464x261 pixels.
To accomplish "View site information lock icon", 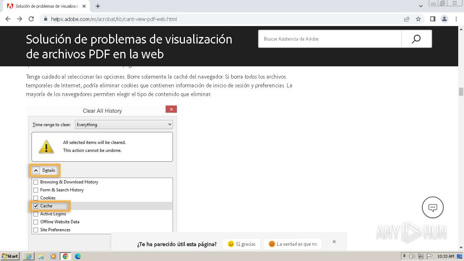I will (x=46, y=19).
